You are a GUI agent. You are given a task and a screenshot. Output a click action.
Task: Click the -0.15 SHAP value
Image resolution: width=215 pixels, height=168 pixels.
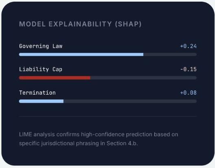[x=189, y=69]
